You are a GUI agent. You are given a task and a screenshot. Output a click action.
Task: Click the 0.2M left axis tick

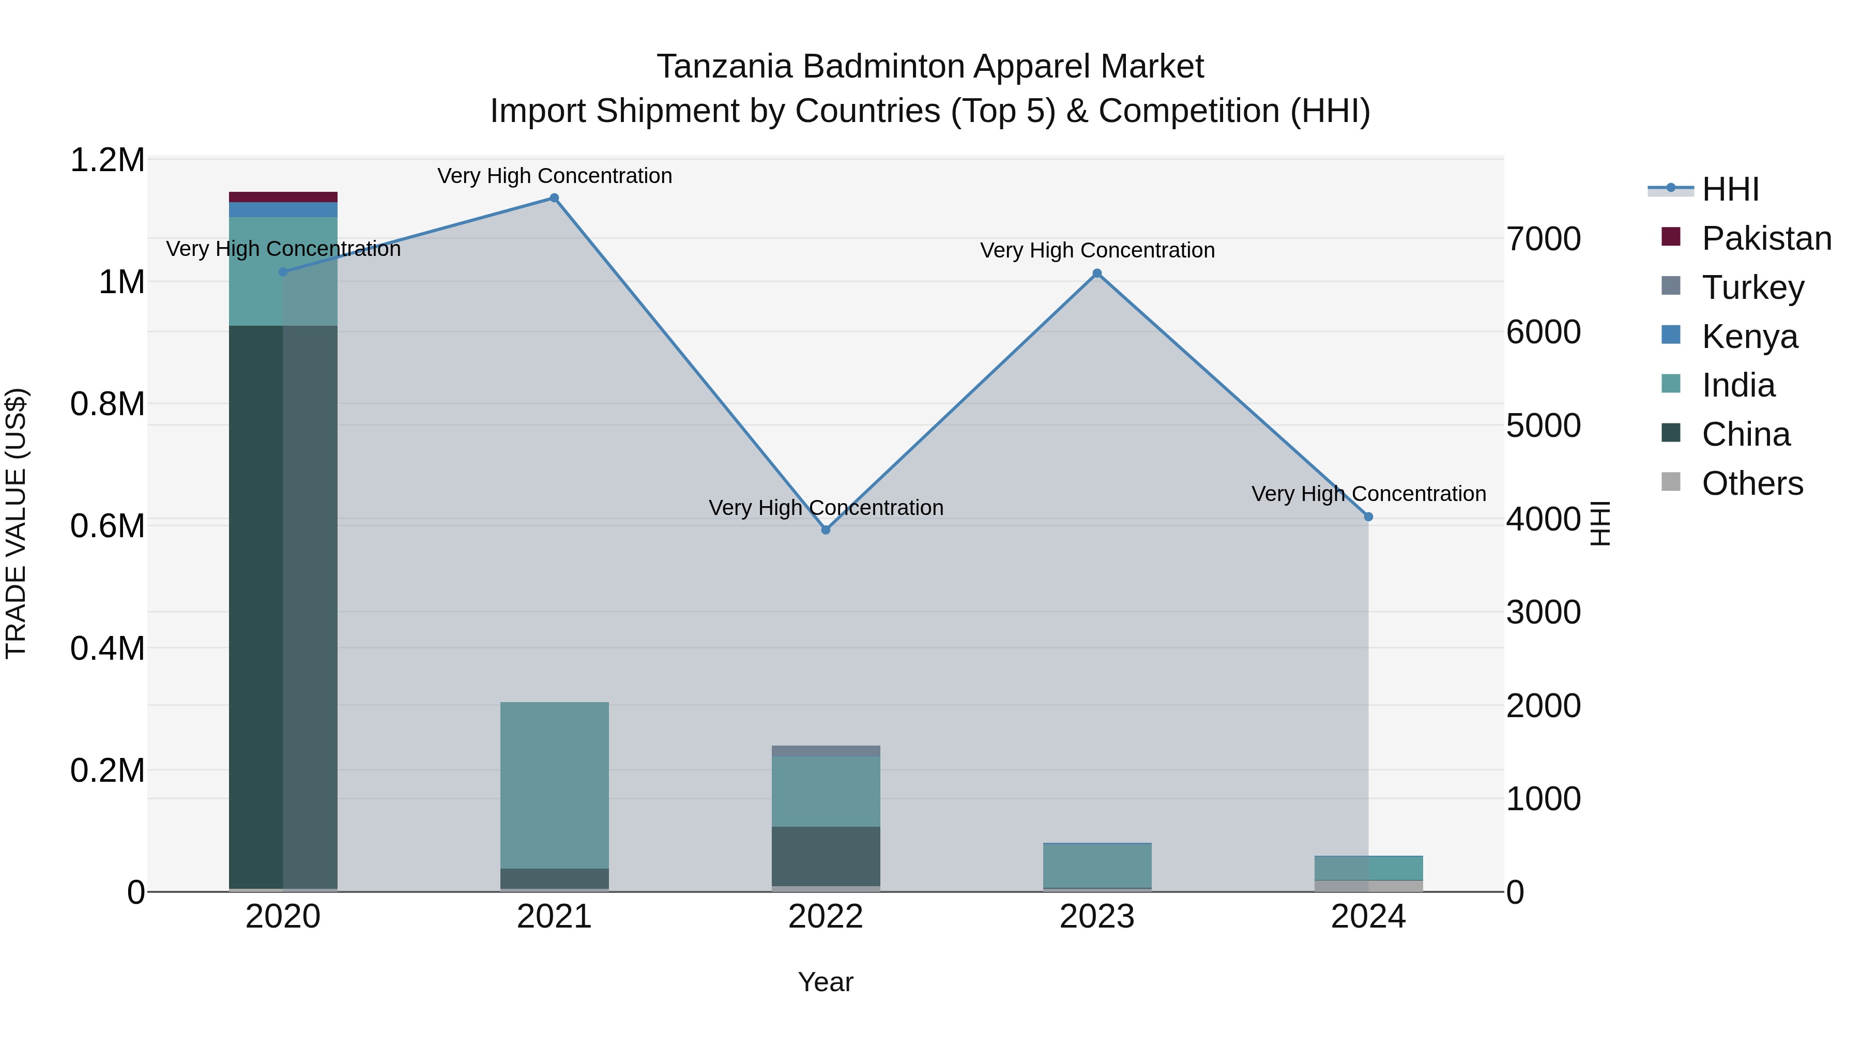click(107, 771)
